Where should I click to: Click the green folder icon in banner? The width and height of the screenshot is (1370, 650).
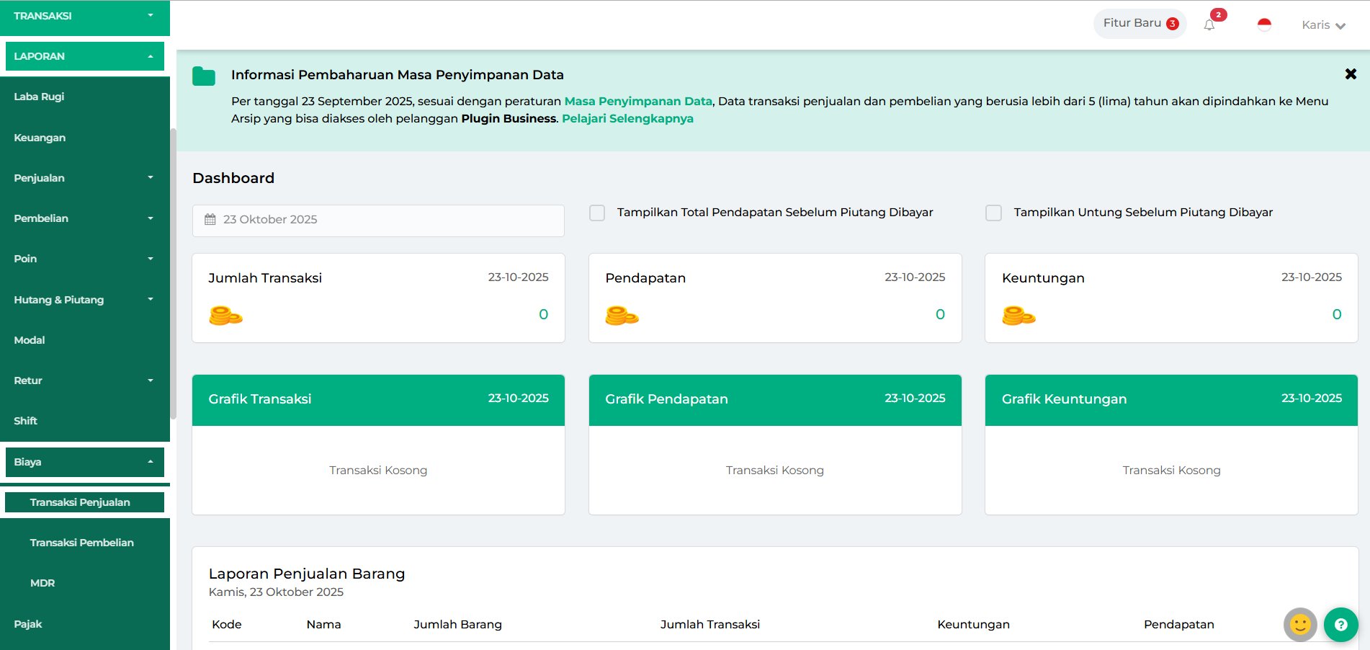tap(204, 76)
